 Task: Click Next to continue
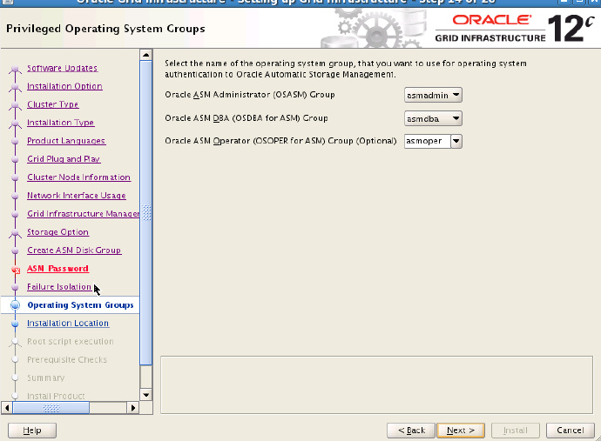[x=461, y=431]
